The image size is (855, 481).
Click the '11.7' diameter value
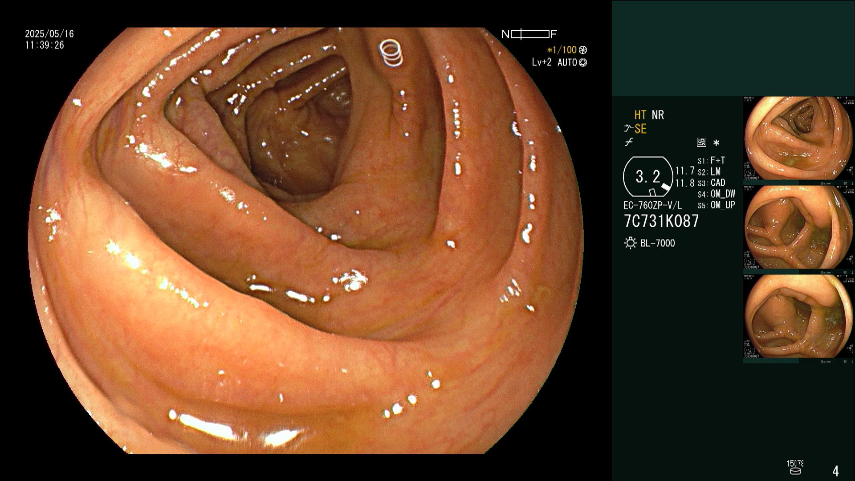click(x=685, y=171)
